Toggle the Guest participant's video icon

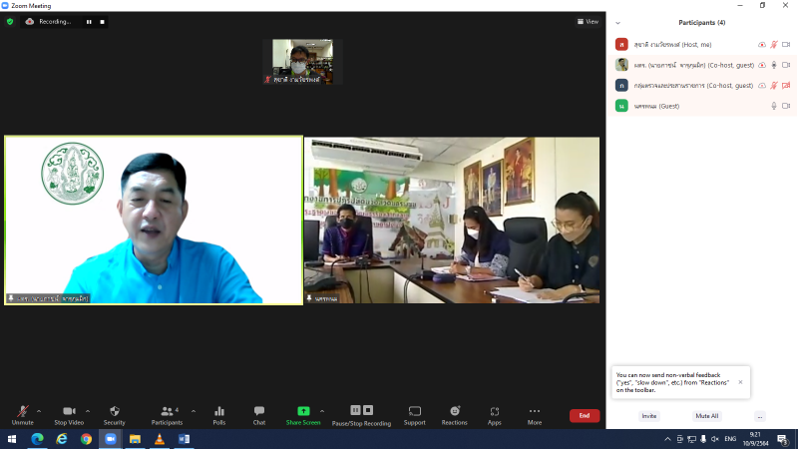pos(786,106)
